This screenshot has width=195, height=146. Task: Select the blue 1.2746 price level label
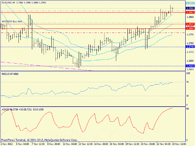point(190,47)
